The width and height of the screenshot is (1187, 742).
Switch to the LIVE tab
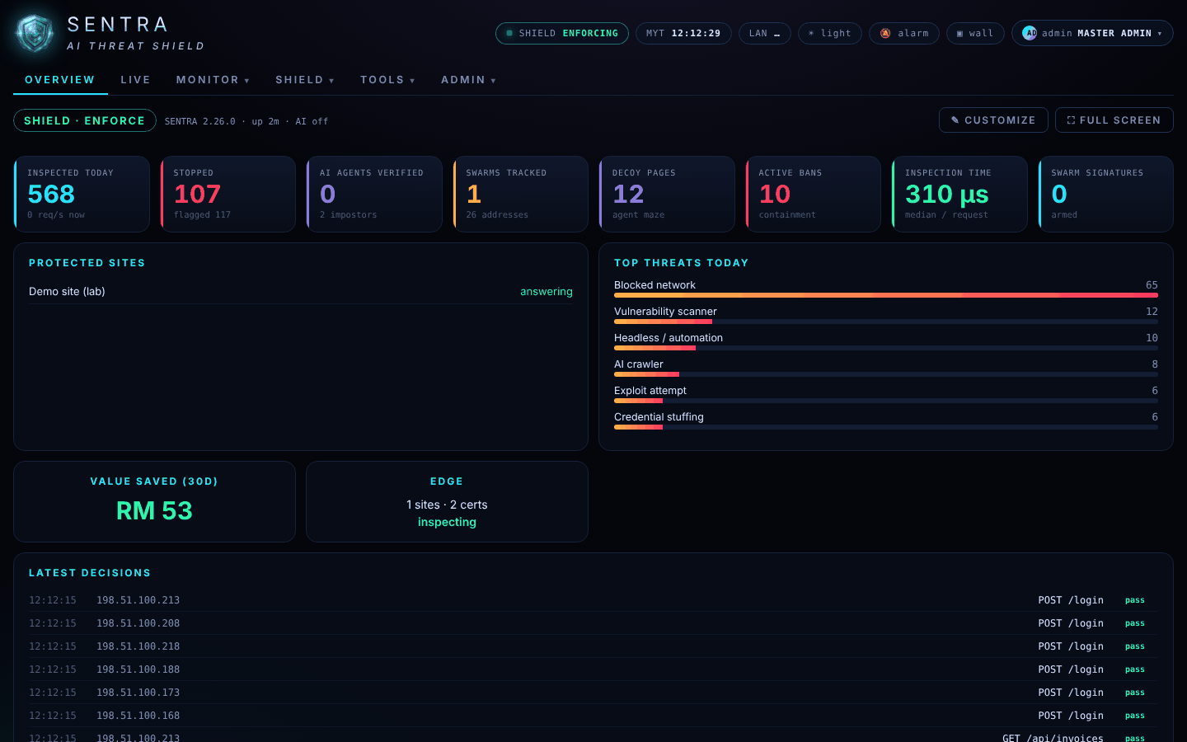(x=135, y=80)
